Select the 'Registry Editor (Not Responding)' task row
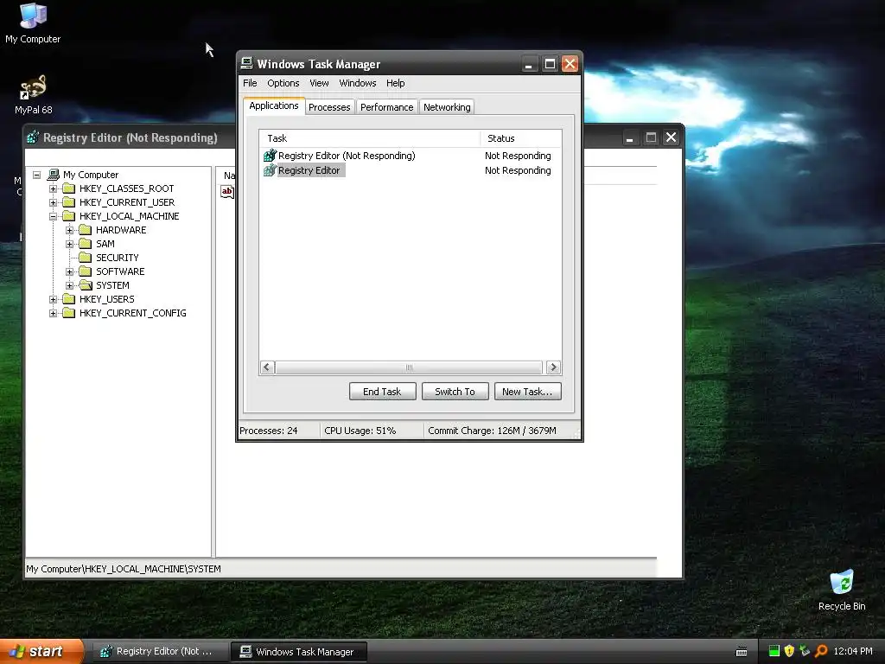The image size is (885, 664). pos(411,156)
